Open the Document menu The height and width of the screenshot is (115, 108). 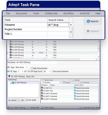[x=21, y=13]
